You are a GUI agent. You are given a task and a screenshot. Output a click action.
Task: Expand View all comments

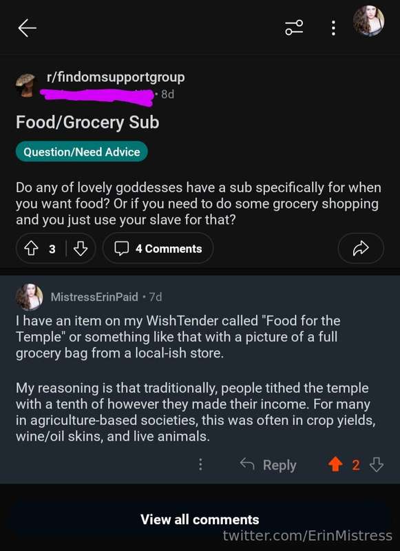(200, 519)
